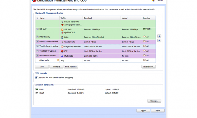Reset the bandwidth settings
The height and width of the screenshot is (118, 197).
click(x=158, y=111)
